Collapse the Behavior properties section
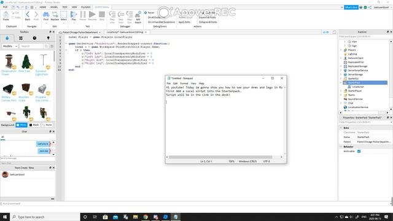 [x=341, y=147]
